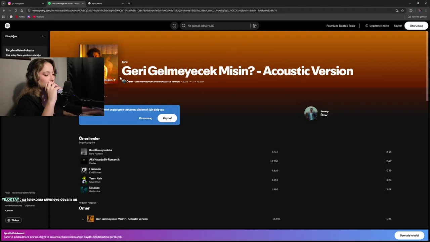430x242 pixels.
Task: Click the address bar URL
Action: (155, 10)
